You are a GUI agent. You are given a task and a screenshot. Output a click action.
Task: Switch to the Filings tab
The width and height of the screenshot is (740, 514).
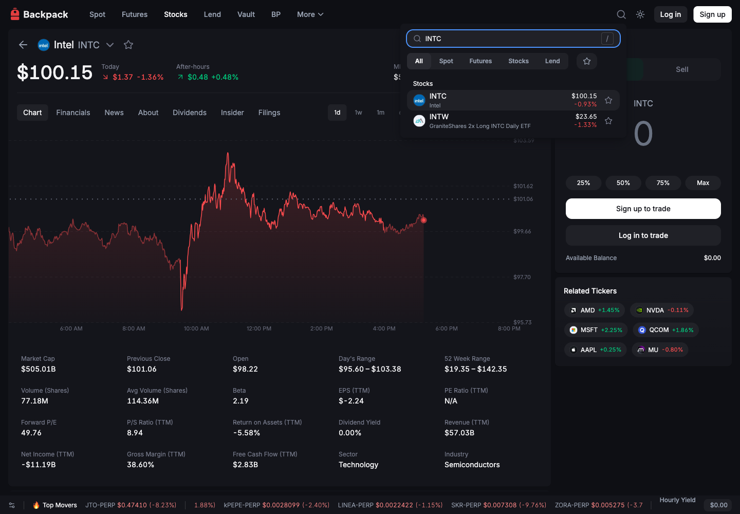coord(269,113)
